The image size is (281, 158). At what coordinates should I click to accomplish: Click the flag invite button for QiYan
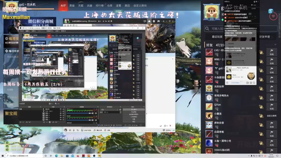(272, 107)
